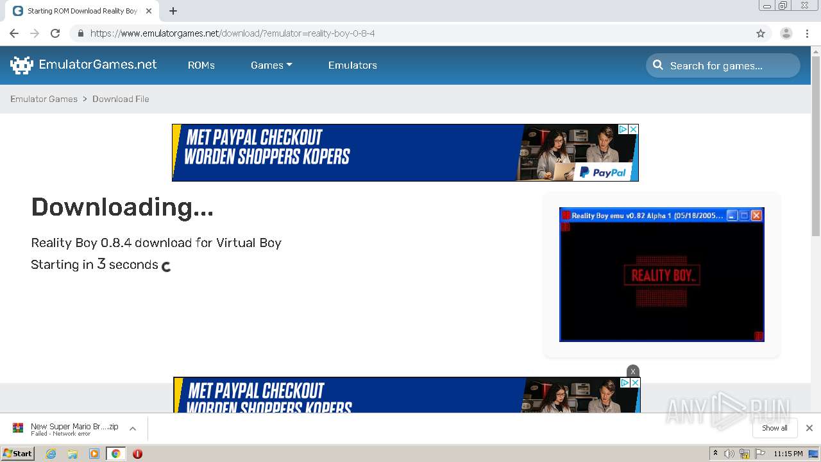Follow the Emulator Games breadcrumb link

44,99
